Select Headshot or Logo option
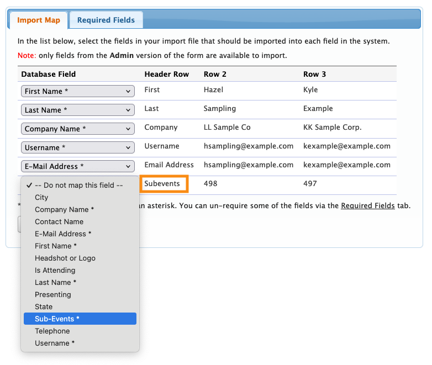Image resolution: width=432 pixels, height=365 pixels. coord(65,258)
